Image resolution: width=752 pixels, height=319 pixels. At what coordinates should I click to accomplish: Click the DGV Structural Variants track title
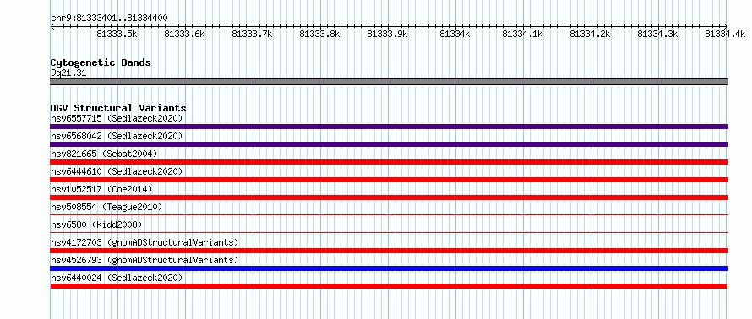[x=118, y=108]
